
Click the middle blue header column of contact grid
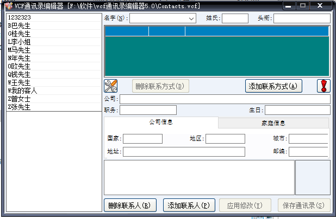167,31
